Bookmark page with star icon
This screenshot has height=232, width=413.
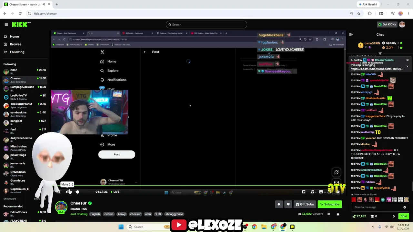359,14
